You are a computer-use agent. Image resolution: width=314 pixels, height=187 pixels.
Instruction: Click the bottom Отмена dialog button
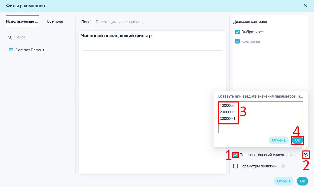click(x=284, y=181)
